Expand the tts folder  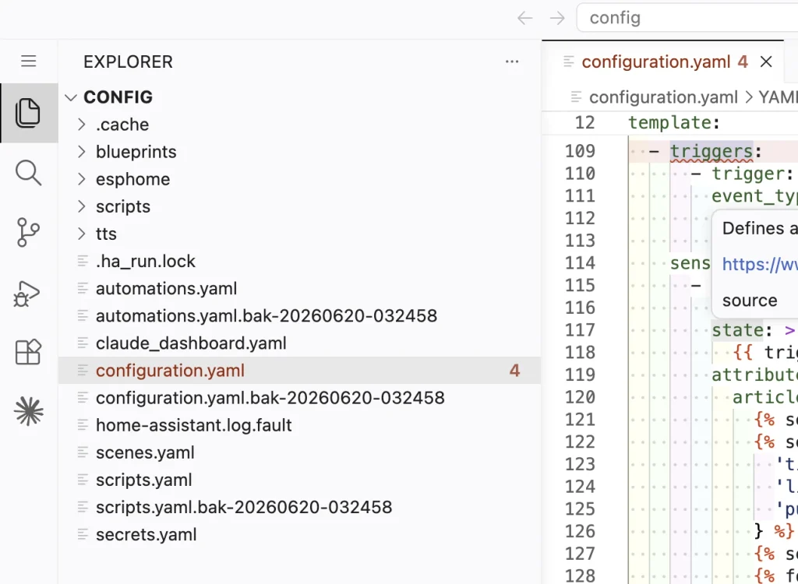(x=81, y=234)
